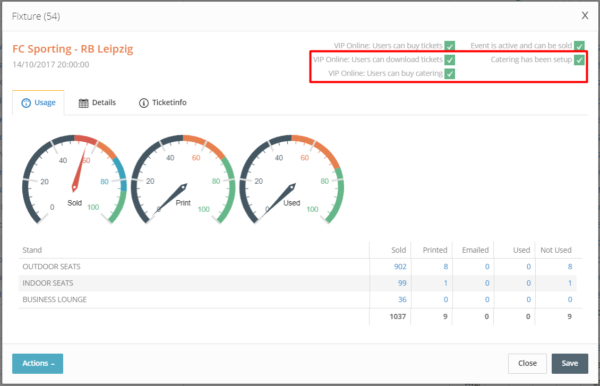
Task: Click the FC Sporting - RB Leipzig title
Action: pyautogui.click(x=73, y=49)
